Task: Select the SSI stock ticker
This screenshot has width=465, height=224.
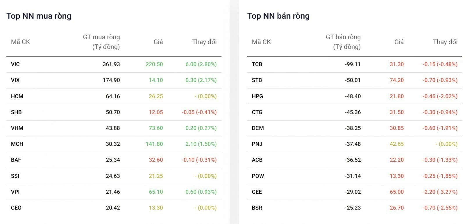Action: (15, 176)
